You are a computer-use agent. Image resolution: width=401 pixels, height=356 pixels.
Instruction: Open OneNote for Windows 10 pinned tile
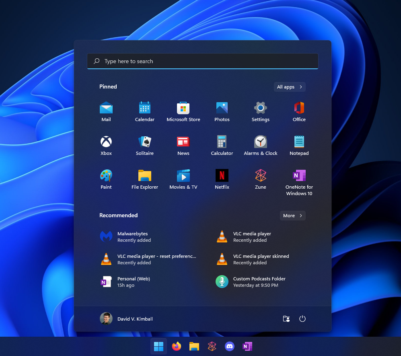click(299, 182)
